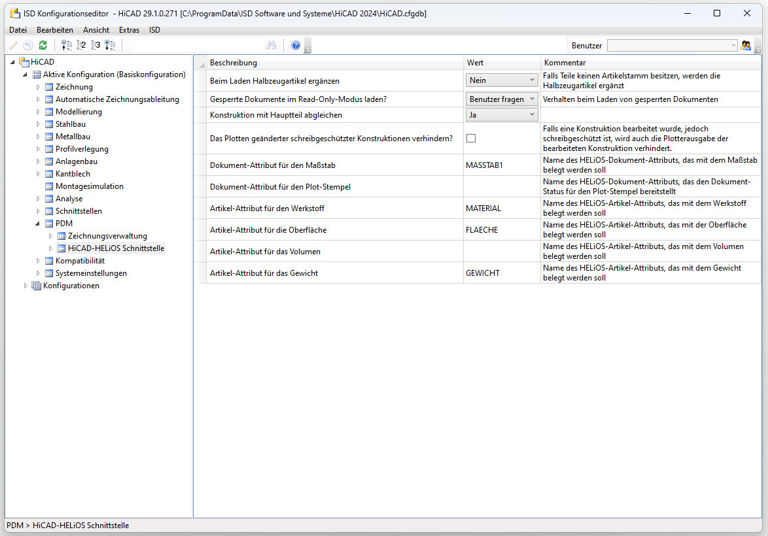
Task: Open the 'Beim Laden Halbzeugartikel ergänzen' dropdown
Action: click(x=502, y=80)
